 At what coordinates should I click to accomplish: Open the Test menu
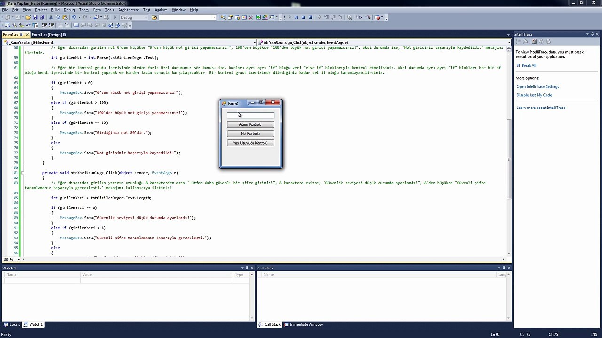tap(147, 10)
